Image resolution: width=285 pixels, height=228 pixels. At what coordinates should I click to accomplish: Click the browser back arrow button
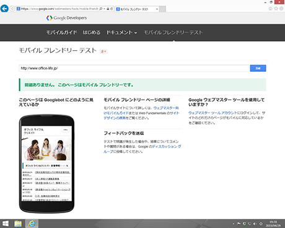click(x=4, y=9)
